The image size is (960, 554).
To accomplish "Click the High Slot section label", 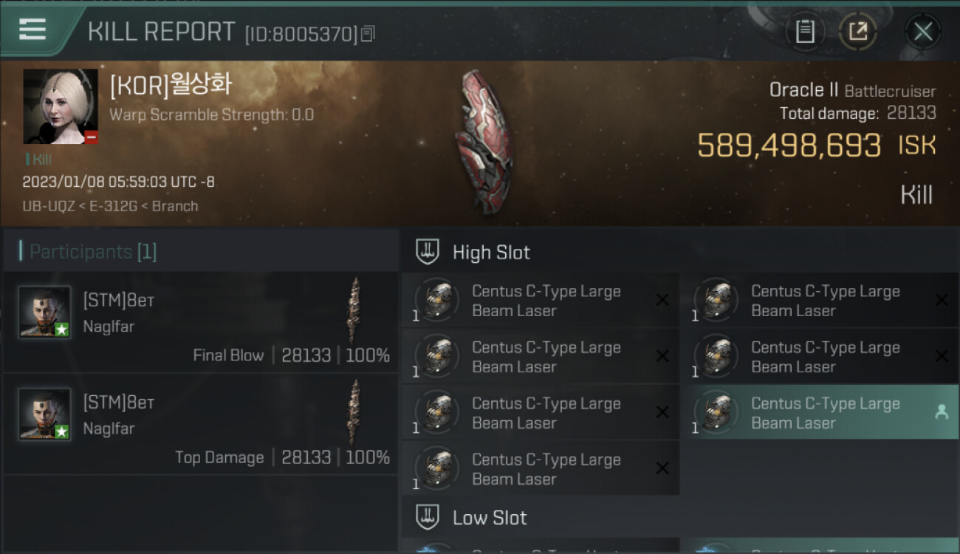I will click(x=491, y=252).
